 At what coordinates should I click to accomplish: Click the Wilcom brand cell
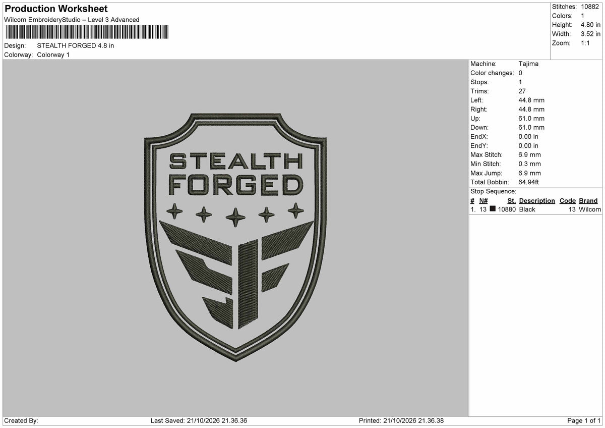coord(590,209)
